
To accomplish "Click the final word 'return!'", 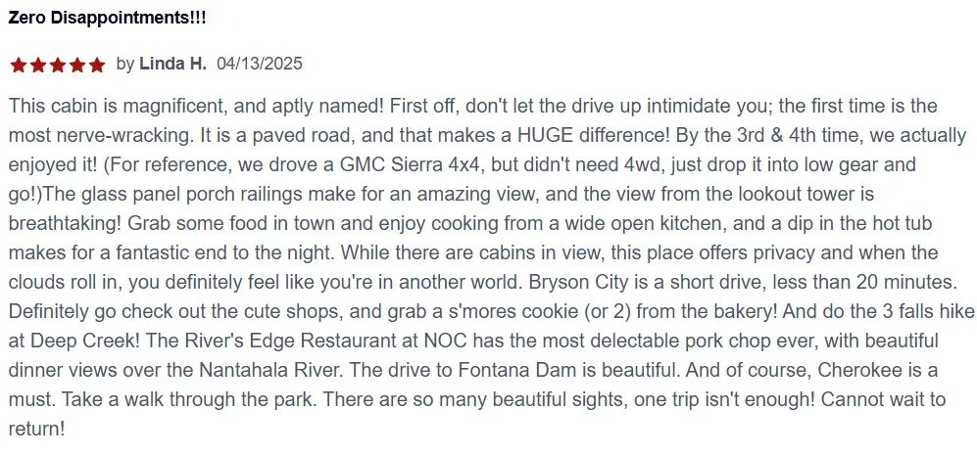I will click(x=36, y=431).
